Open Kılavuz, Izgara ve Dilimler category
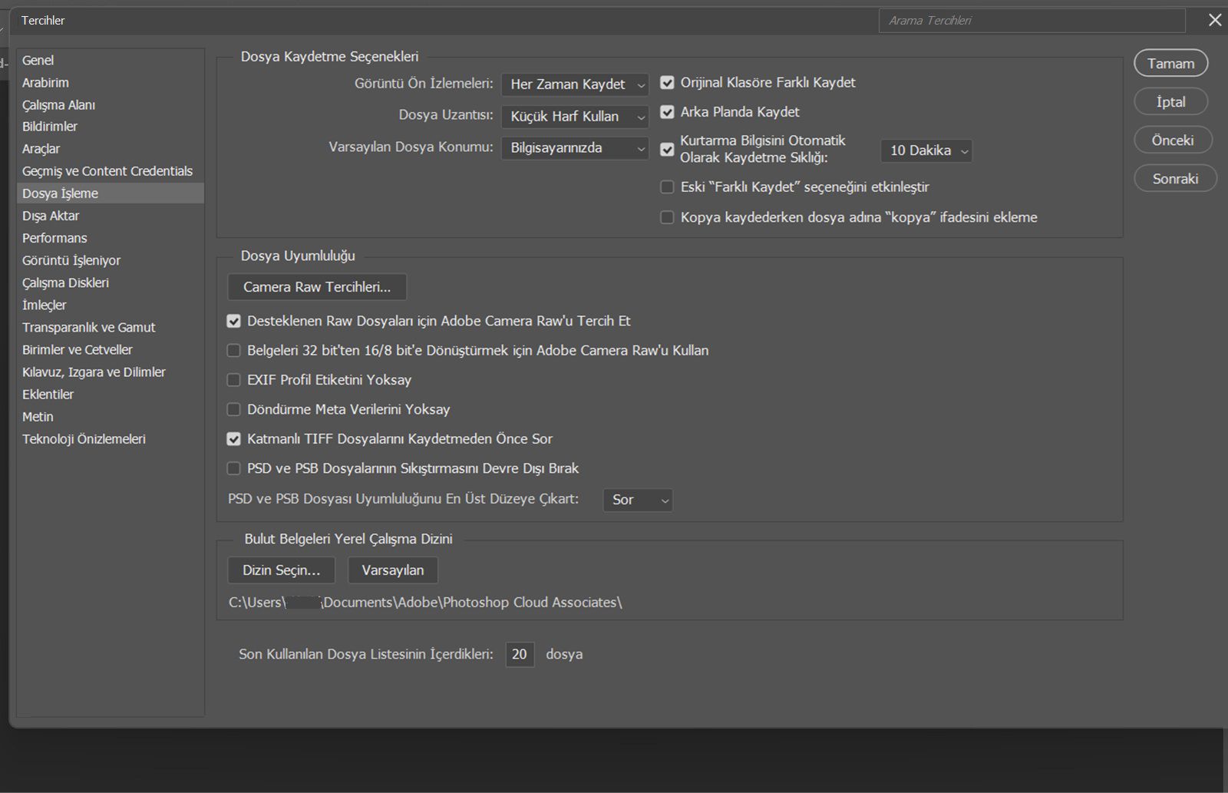 pos(111,372)
